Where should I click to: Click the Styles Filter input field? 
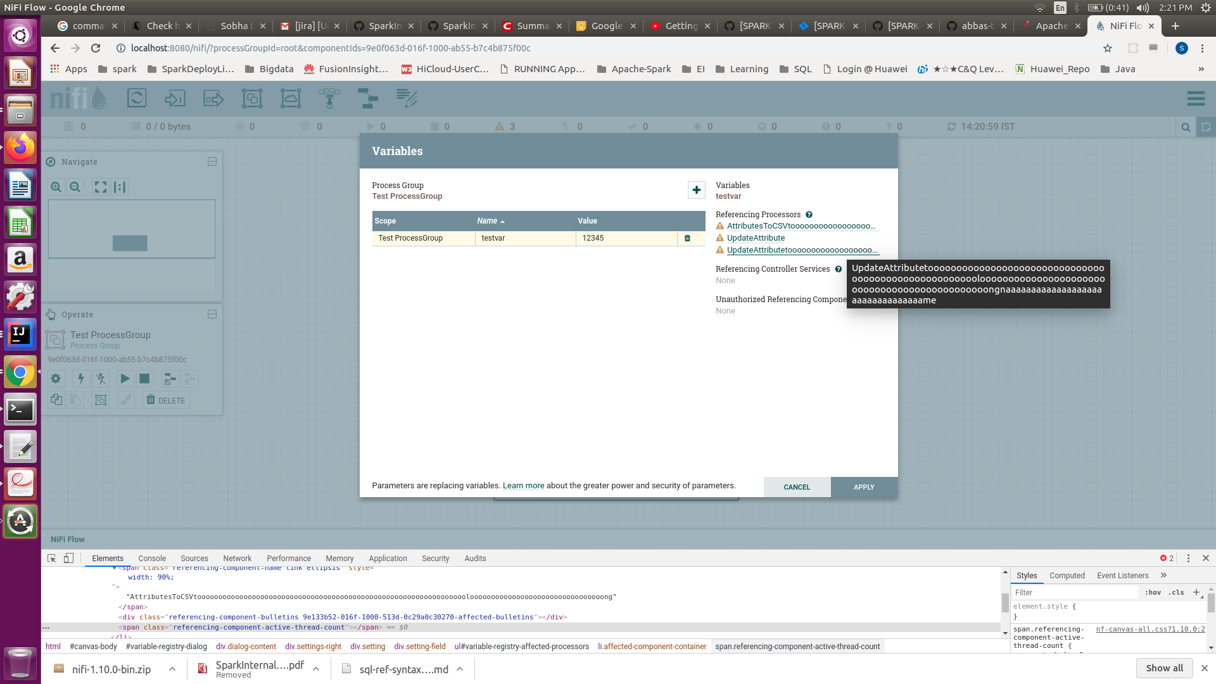1073,592
